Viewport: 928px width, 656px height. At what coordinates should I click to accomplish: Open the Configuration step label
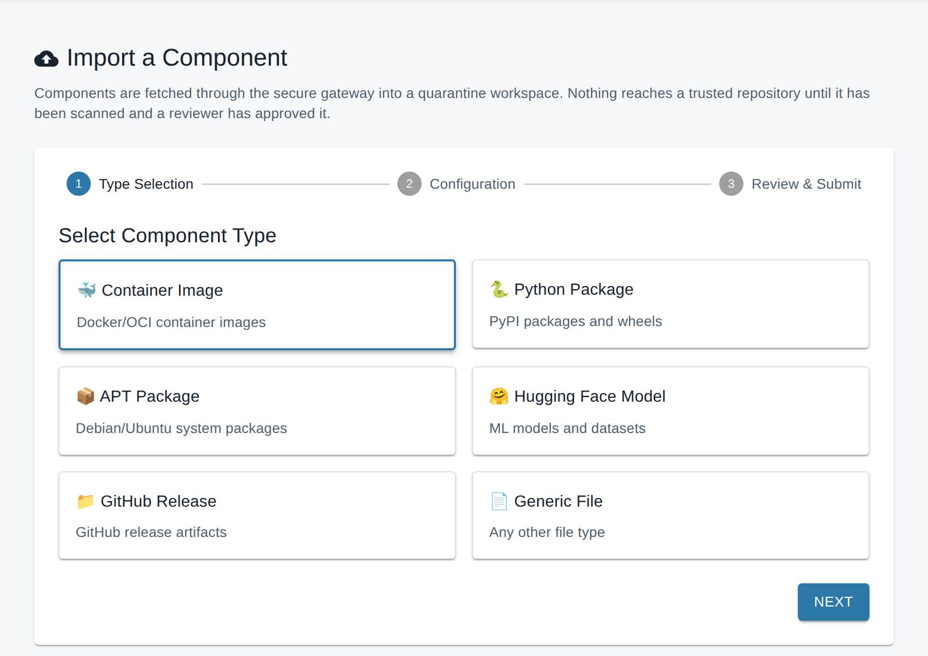click(x=473, y=184)
